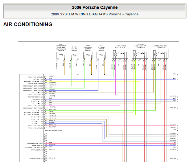Click the "DEFROST FLAP" label at pin A2

pos(38,79)
